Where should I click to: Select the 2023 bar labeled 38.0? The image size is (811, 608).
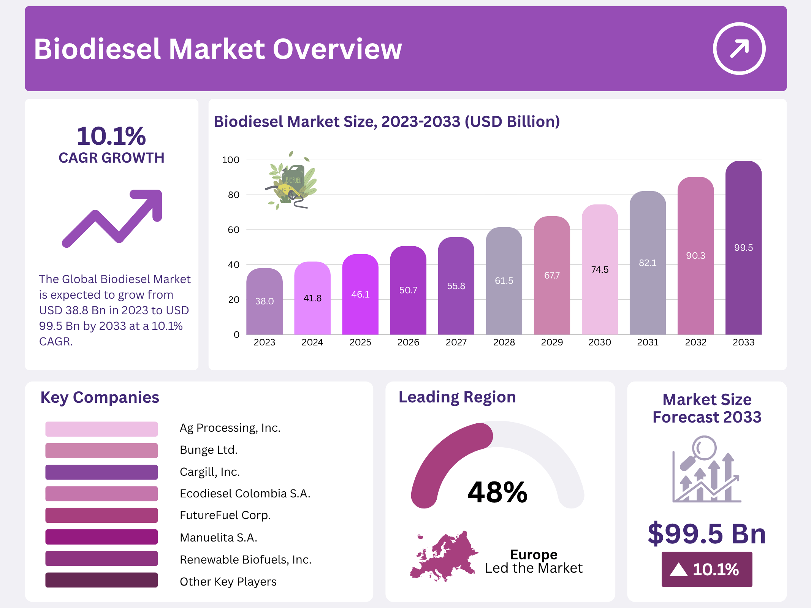(x=264, y=301)
